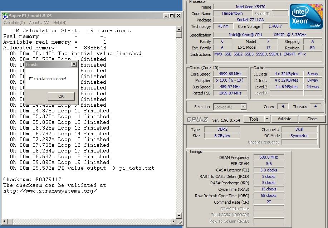This screenshot has width=328, height=228.
Task: Click the processor name Intel Xeon X5470
Action: tap(250, 7)
